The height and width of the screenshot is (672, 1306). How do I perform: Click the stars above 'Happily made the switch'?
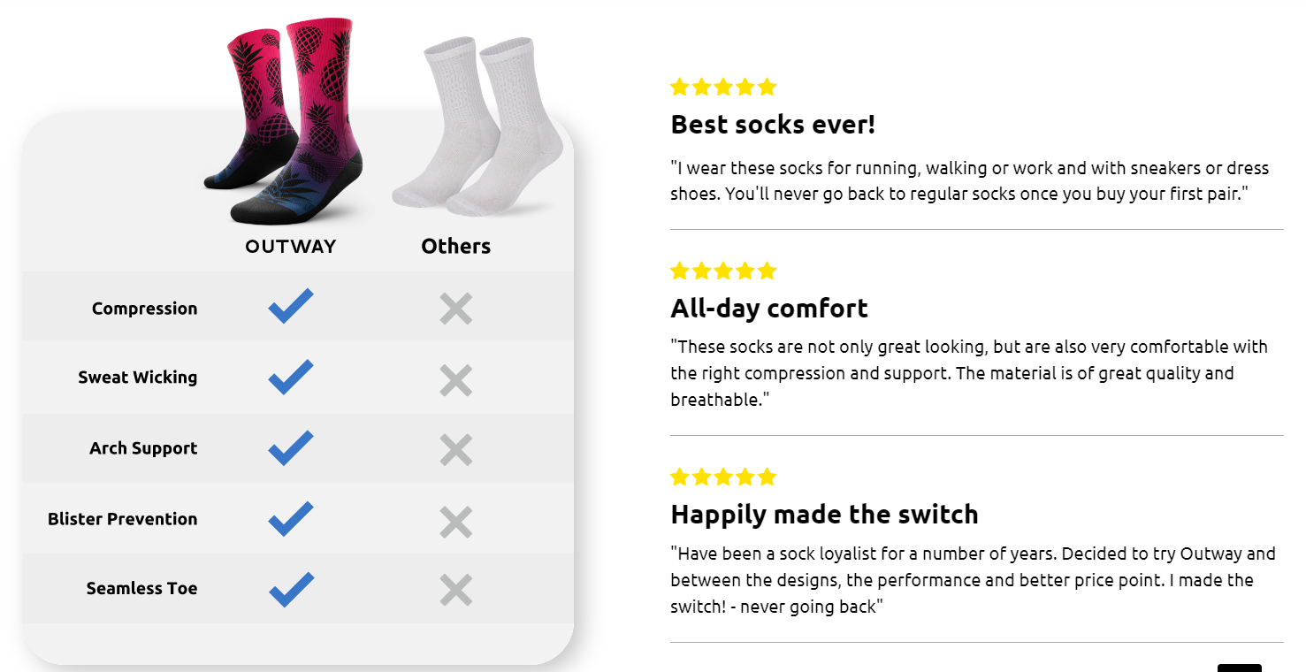click(723, 477)
